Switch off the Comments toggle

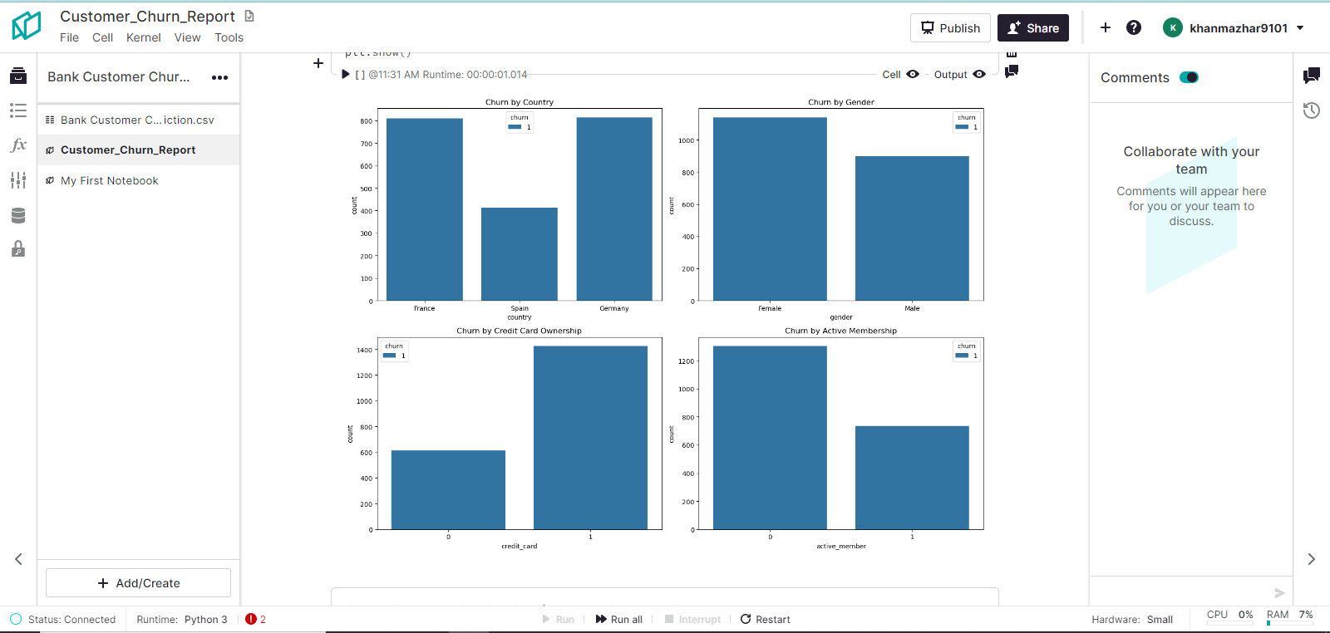tap(1189, 77)
